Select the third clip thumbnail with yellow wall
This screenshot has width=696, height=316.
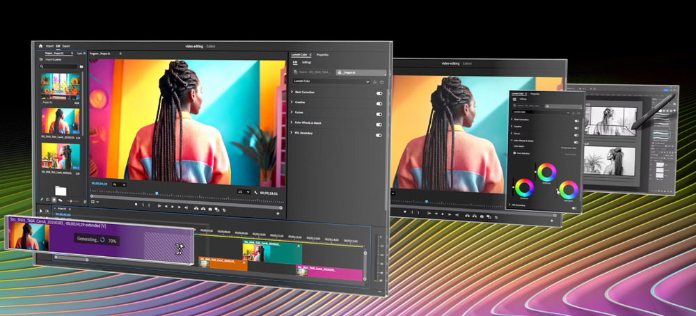point(61,155)
